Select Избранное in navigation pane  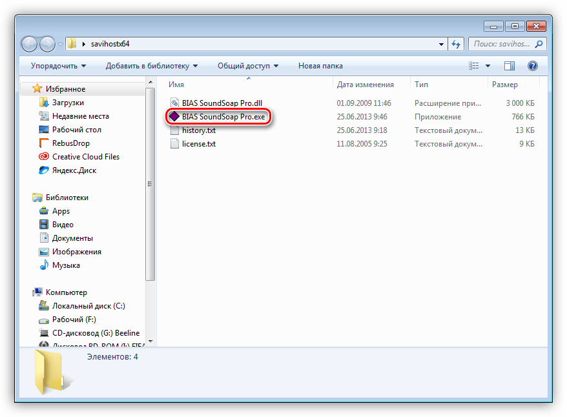click(65, 89)
